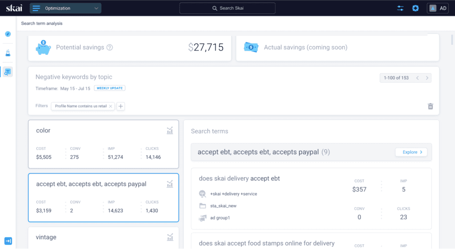
Task: Click the Explore button
Action: pos(411,152)
